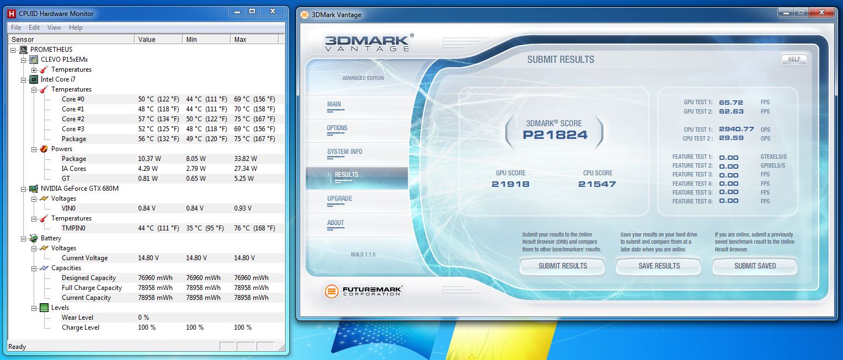
Task: Collapse the NVIDIA GeForce GTX 680M node
Action: (x=24, y=189)
